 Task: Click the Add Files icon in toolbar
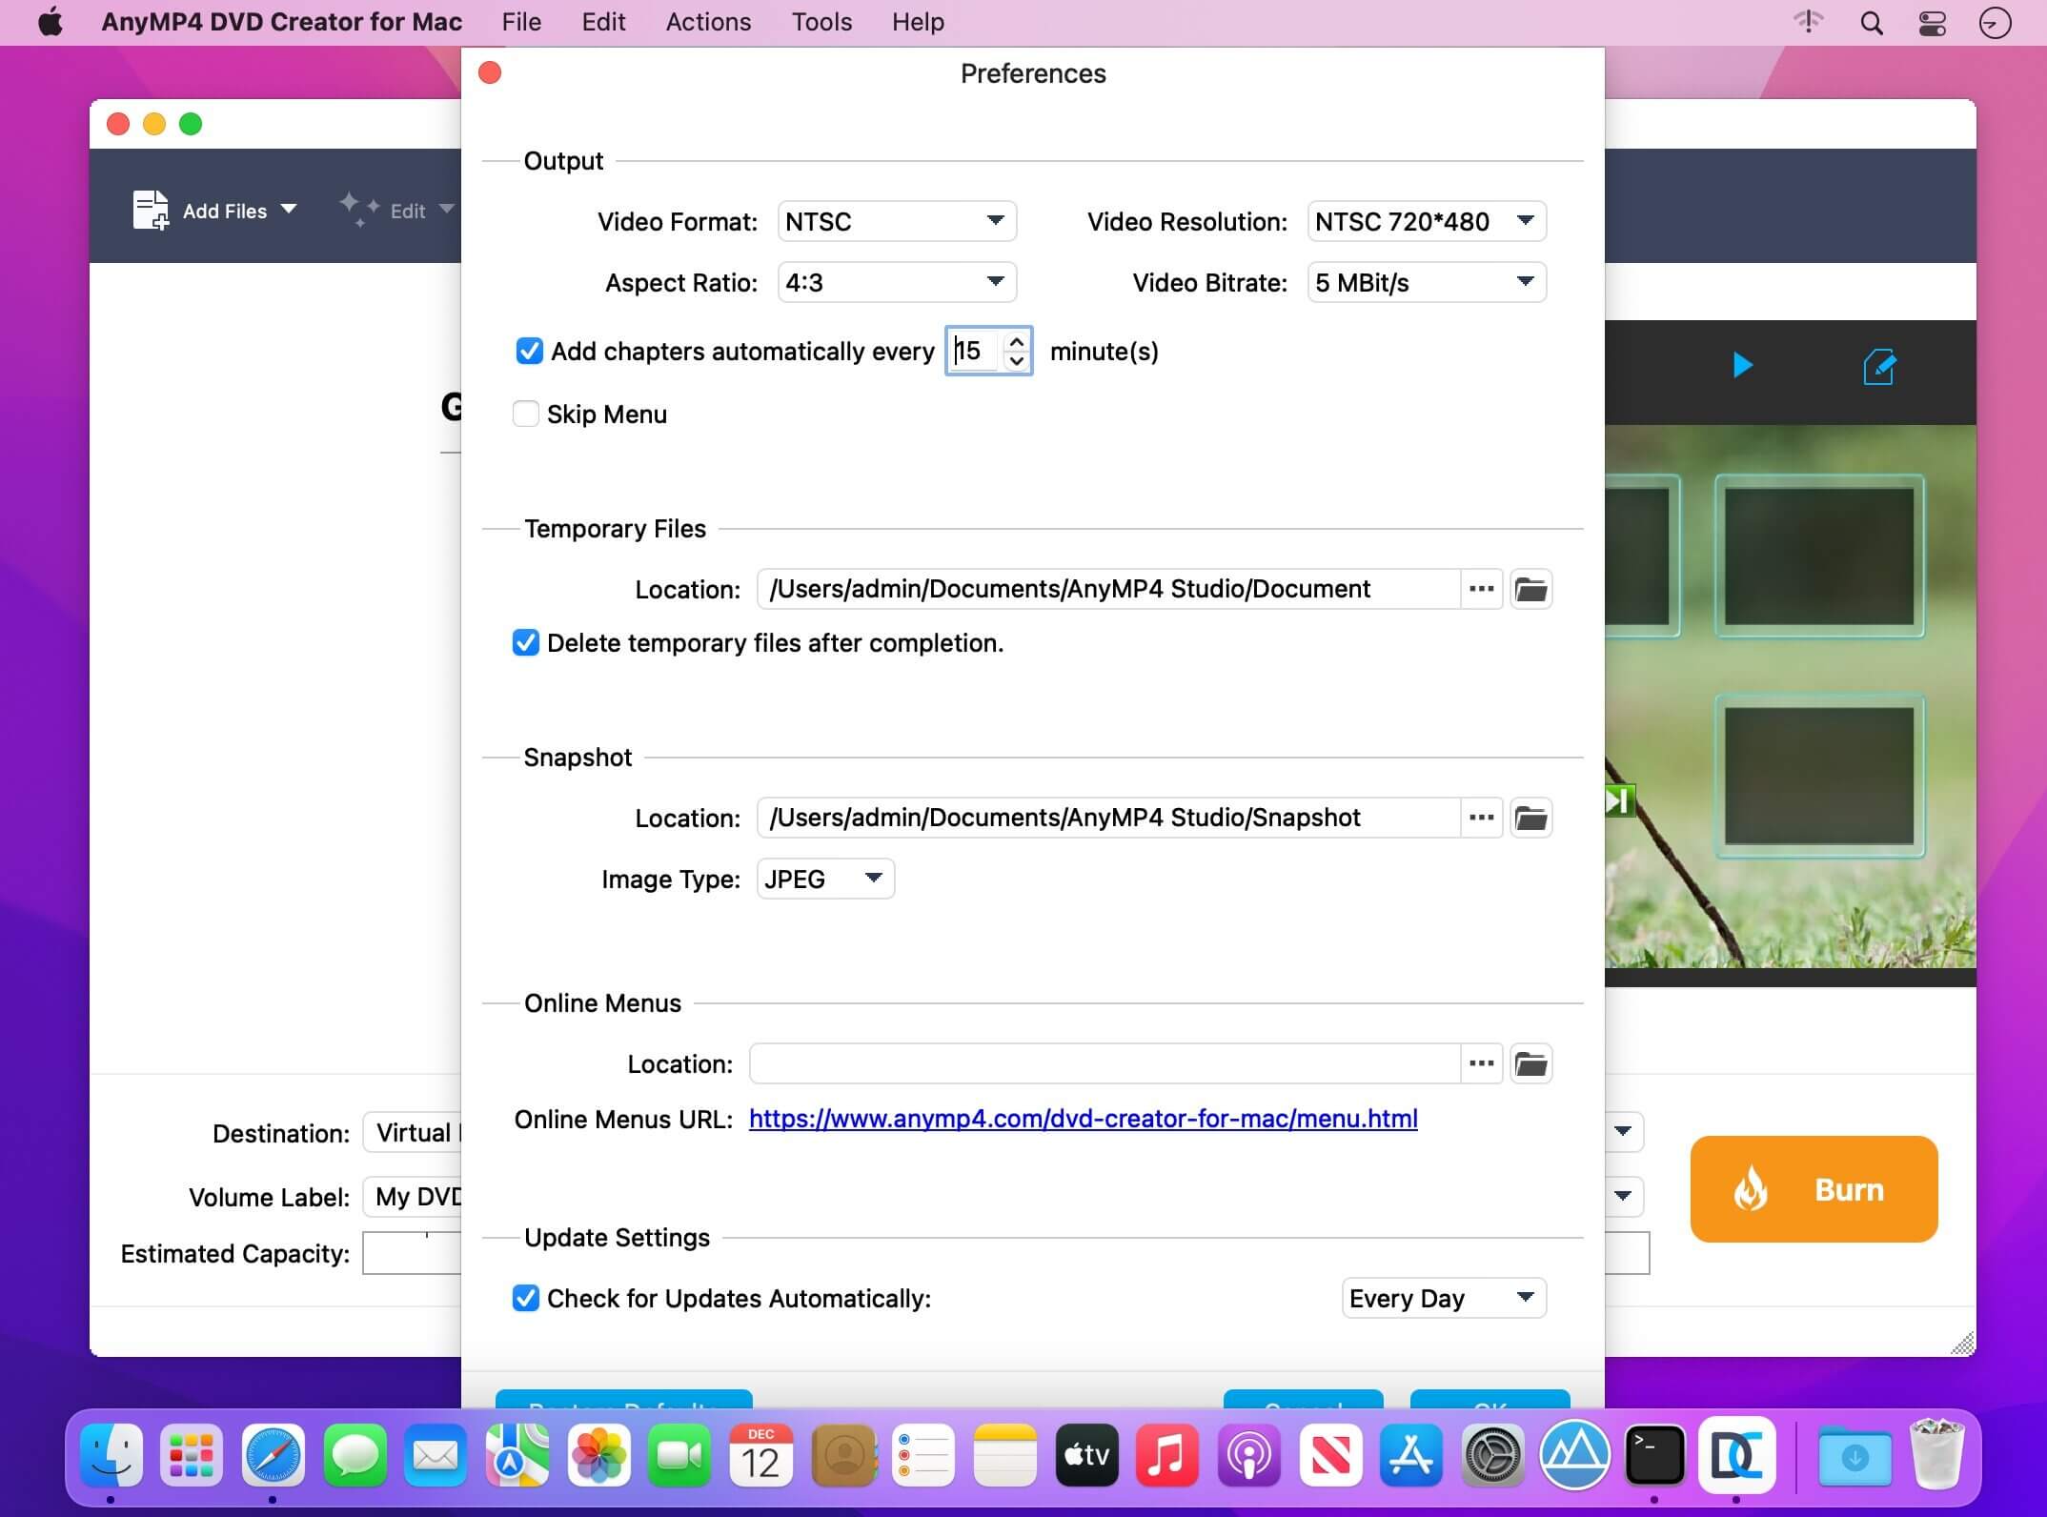tap(151, 211)
